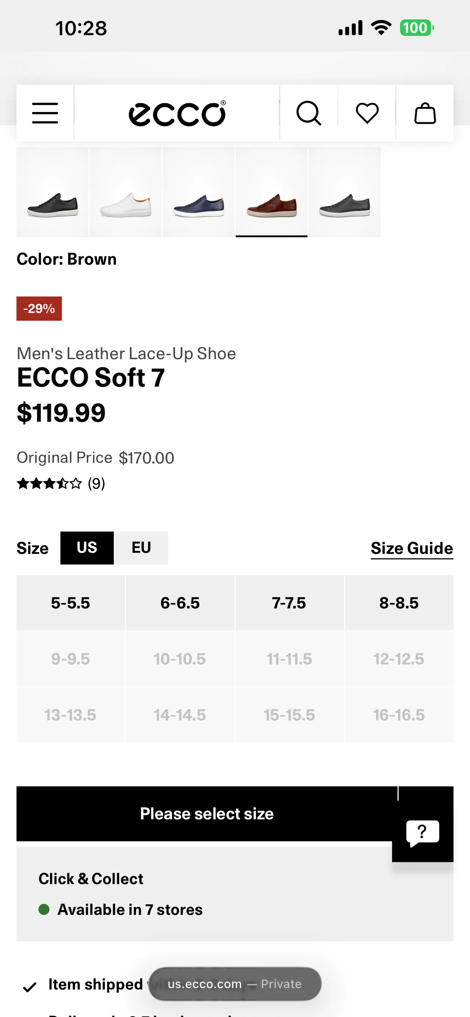Open the shopping bag icon
Screen dimensions: 470x1017
(424, 112)
